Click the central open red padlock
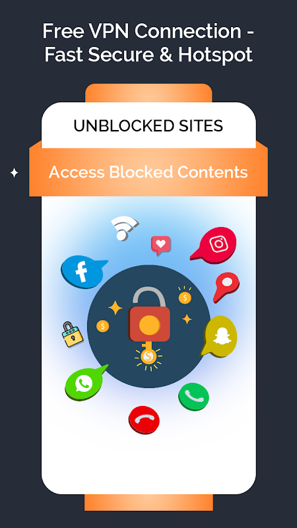Viewport: 297px width, 528px height. [149, 314]
